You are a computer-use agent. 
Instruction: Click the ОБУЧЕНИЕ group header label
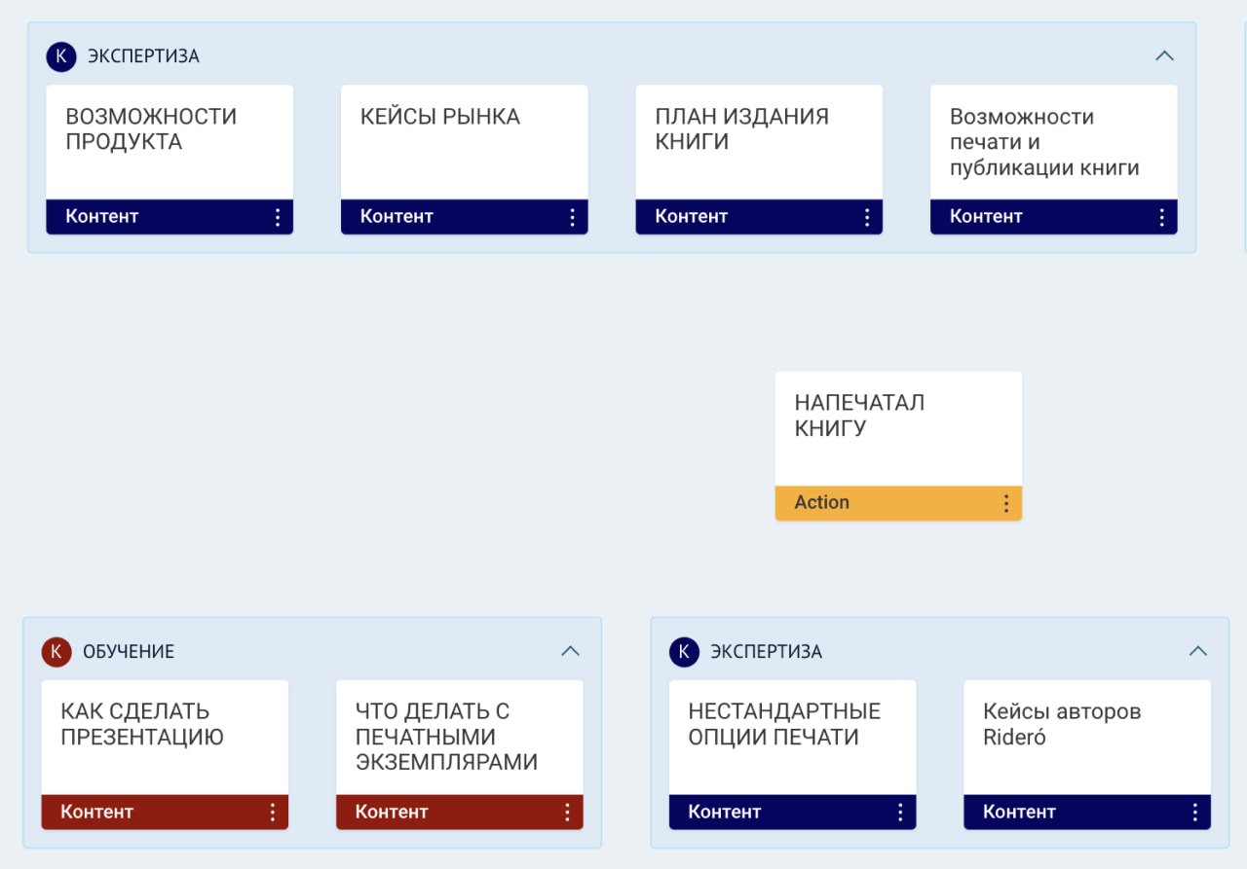coord(129,652)
